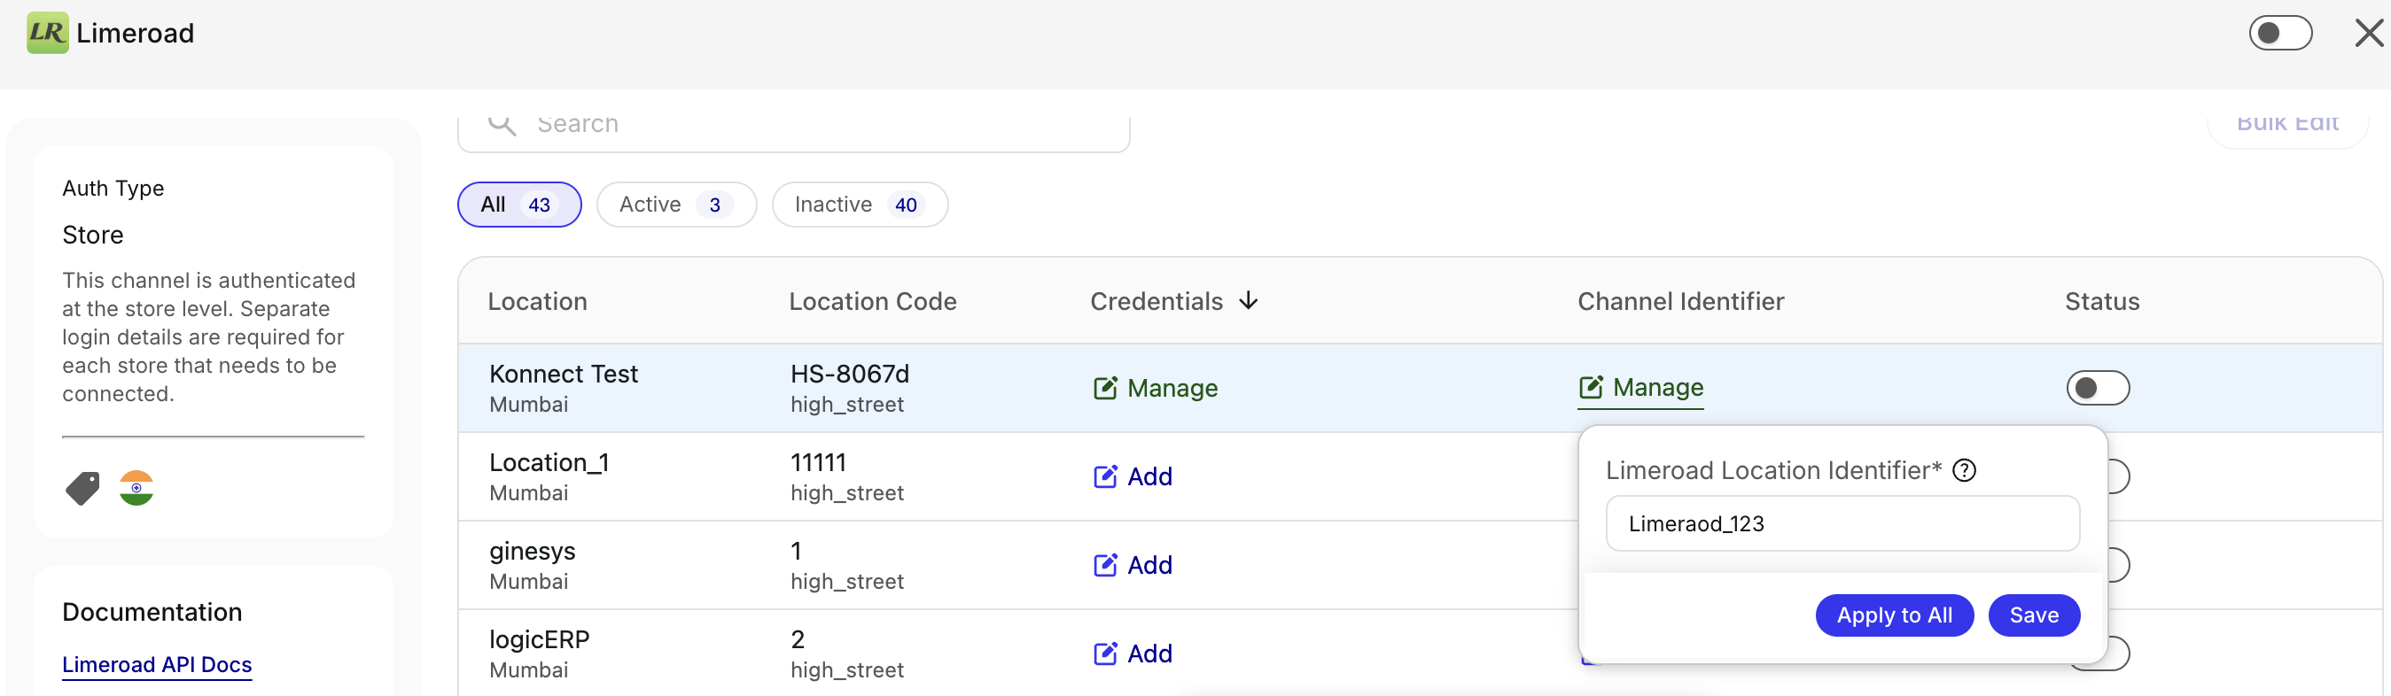Click the Apply to All button
Viewport: 2391px width, 696px height.
pyautogui.click(x=1894, y=615)
